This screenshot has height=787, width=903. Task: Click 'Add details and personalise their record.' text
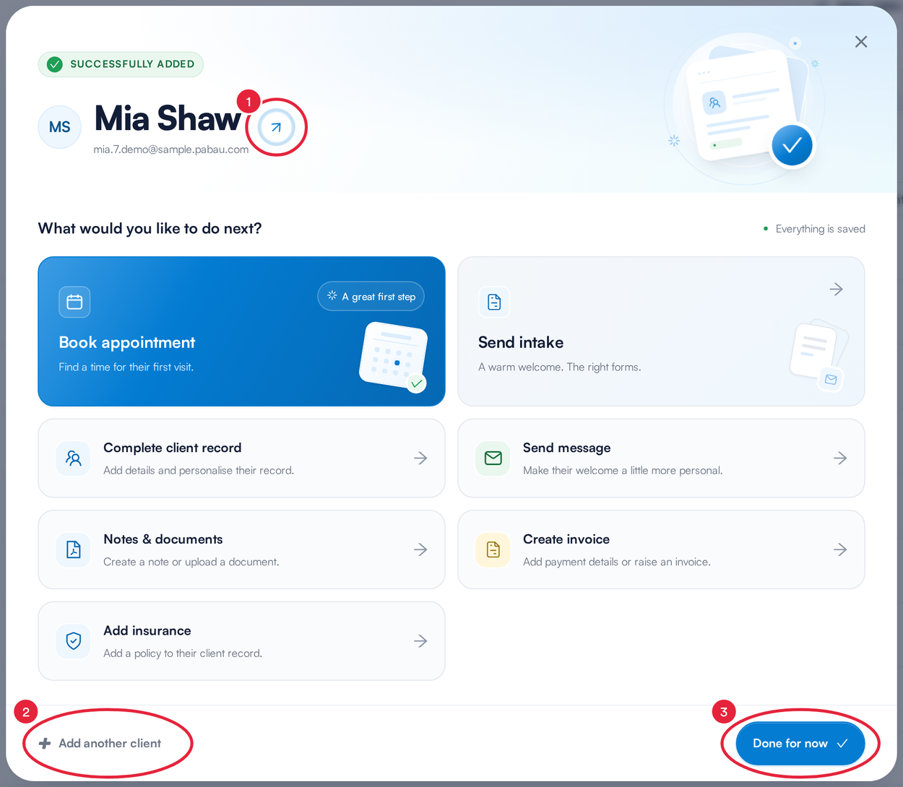(199, 471)
